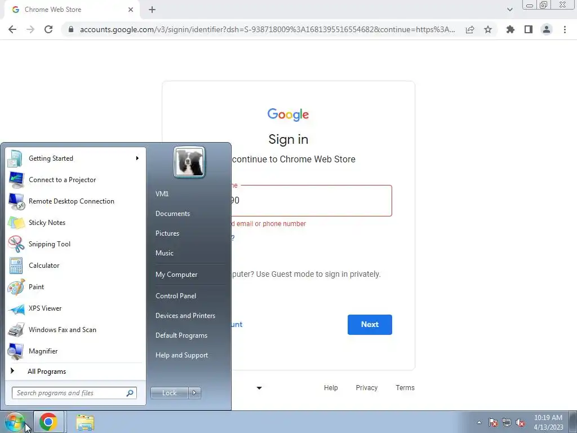Open Windows Explorer from taskbar
Screen dimensions: 577x433
[x=85, y=422]
